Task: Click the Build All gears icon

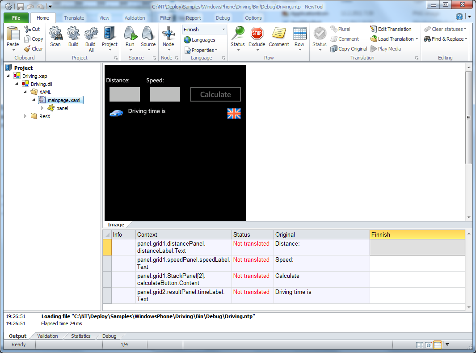Action: pyautogui.click(x=90, y=34)
